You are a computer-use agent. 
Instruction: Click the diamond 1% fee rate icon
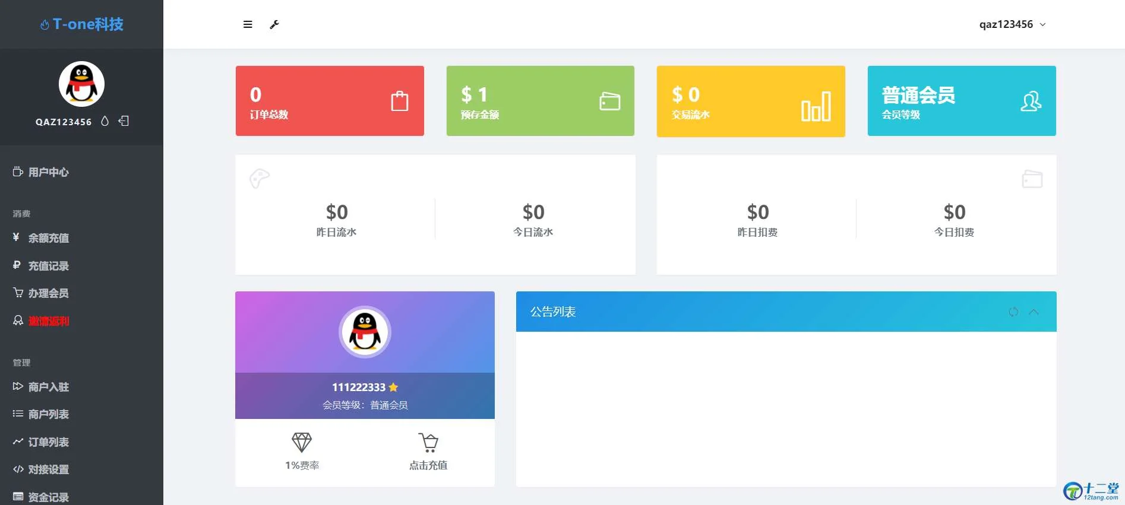[302, 443]
